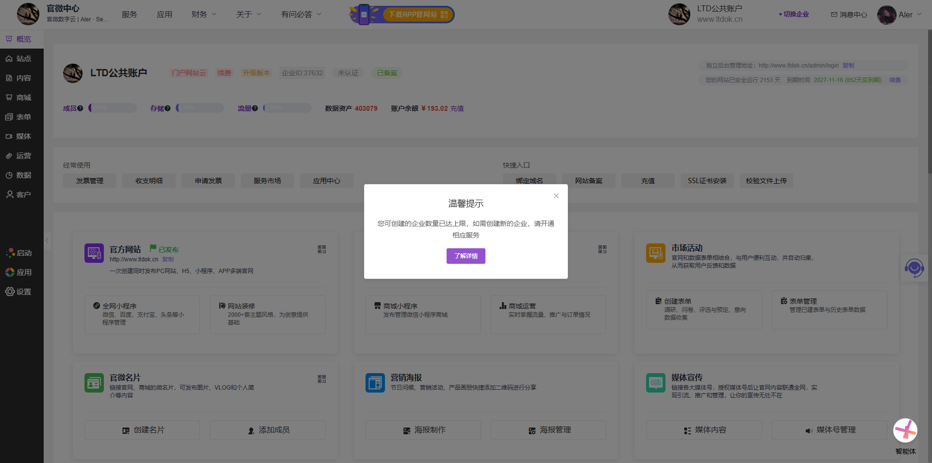Click the 消息中心 envelope link
This screenshot has width=932, height=463.
click(849, 15)
